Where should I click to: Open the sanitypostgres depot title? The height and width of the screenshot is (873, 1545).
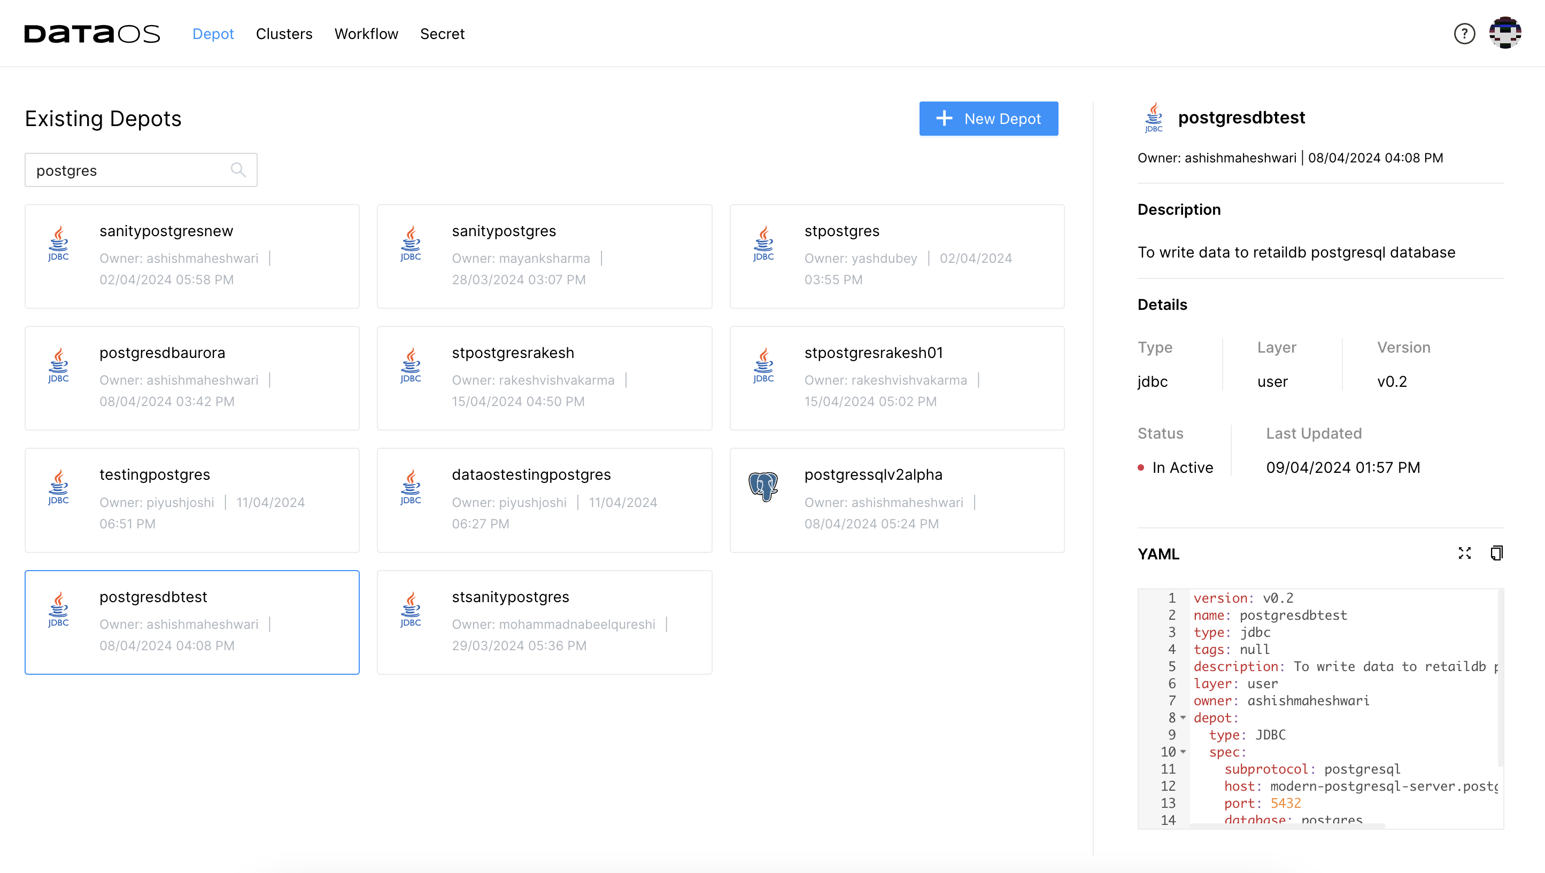click(504, 231)
